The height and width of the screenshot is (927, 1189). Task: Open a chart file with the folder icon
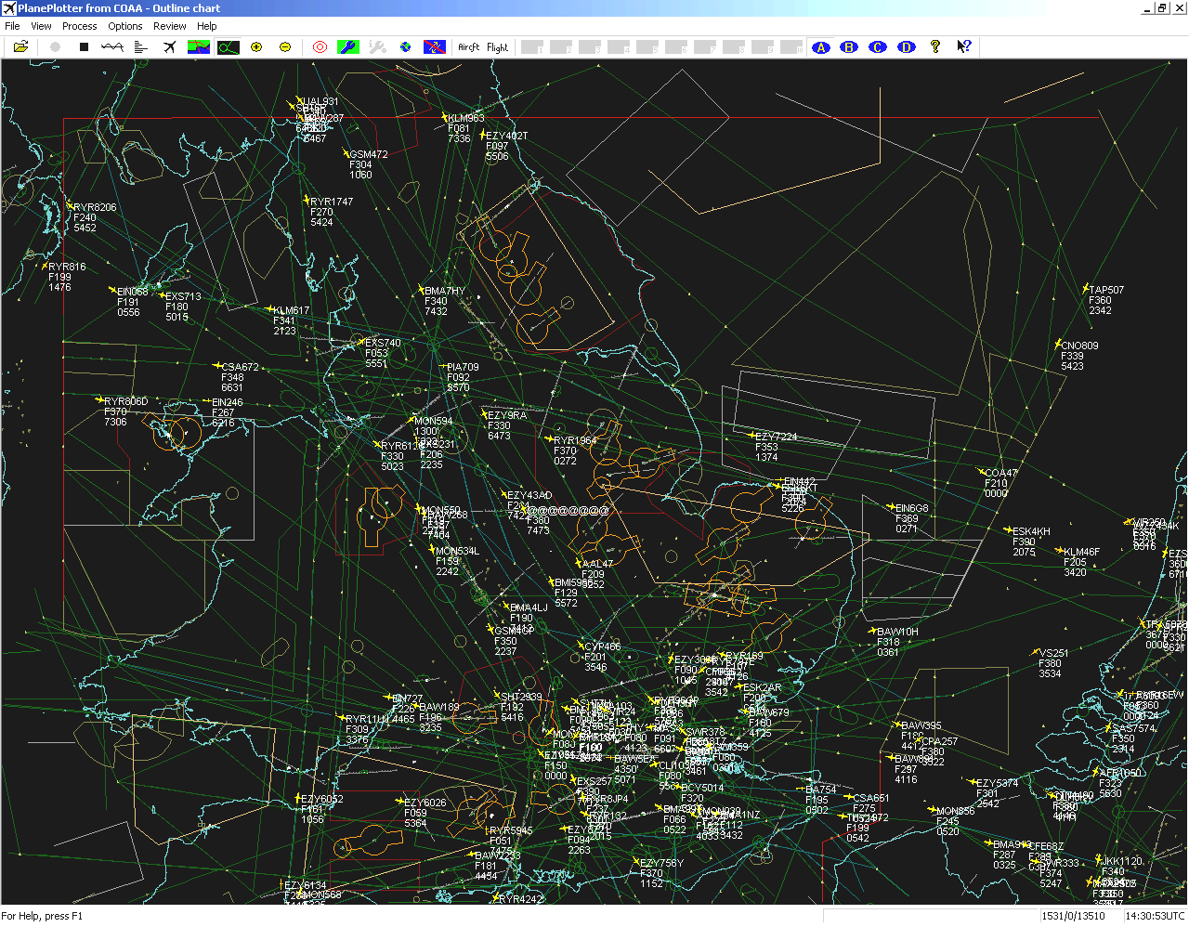(20, 46)
